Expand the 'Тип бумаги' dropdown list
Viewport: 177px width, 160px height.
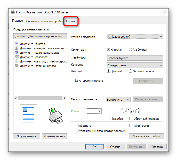(135, 58)
